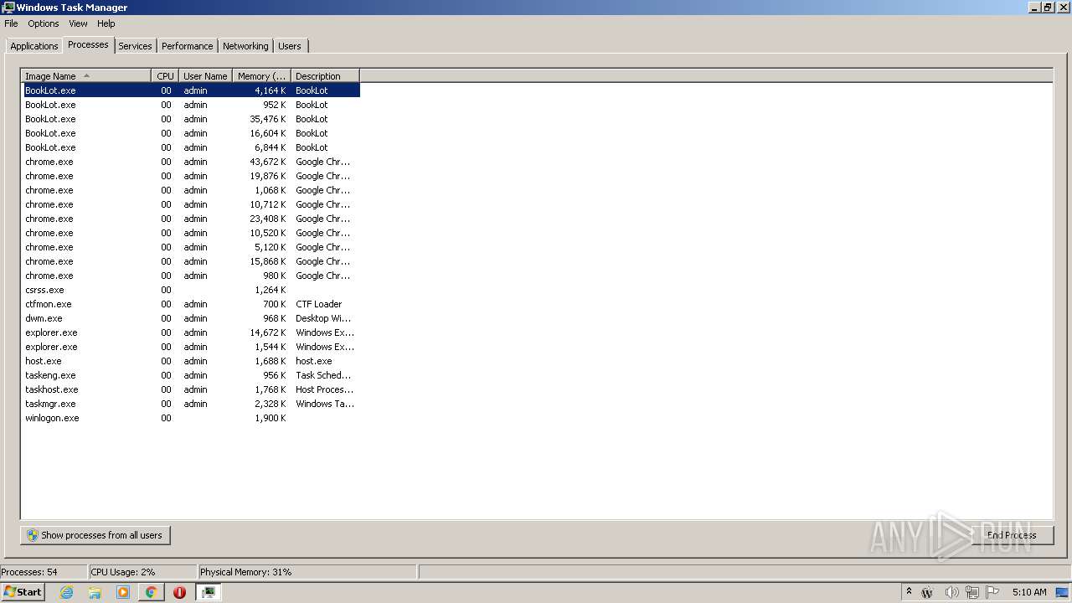Image resolution: width=1072 pixels, height=603 pixels.
Task: Select the dwm.exe process
Action: 191,318
